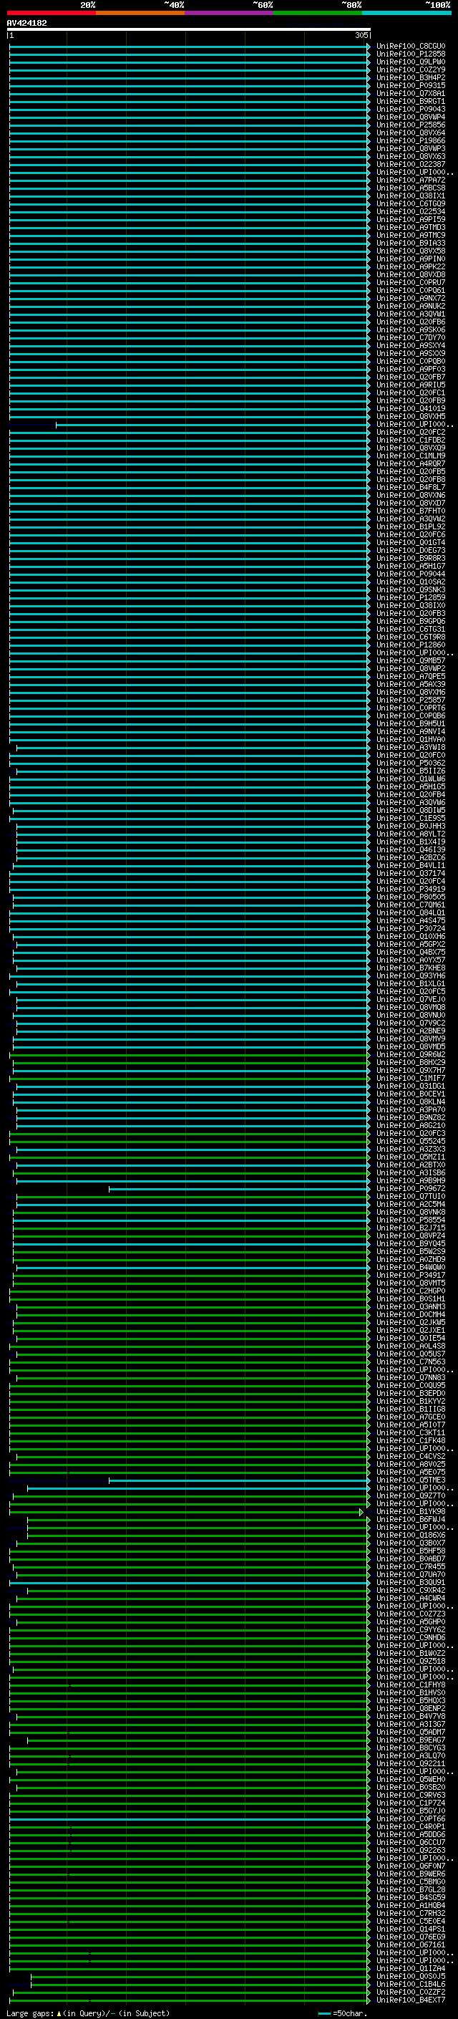Select the UniRef100_A9NX72 label

[x=411, y=298]
